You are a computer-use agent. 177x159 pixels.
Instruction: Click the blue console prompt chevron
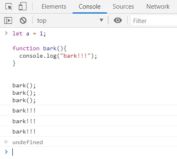[x=6, y=152]
